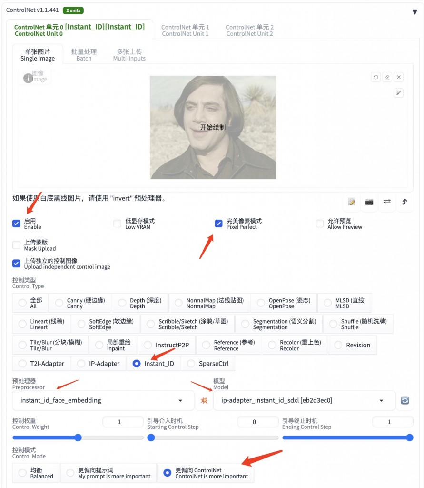
Task: Click the 2 units badge
Action: point(73,10)
